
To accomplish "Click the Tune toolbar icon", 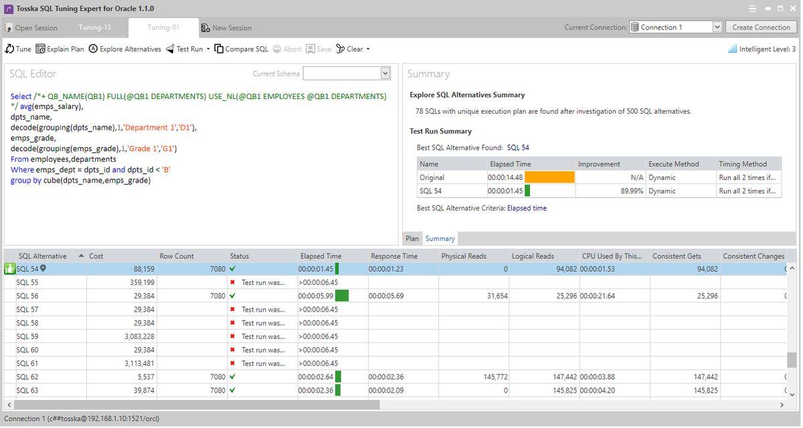I will pos(9,49).
